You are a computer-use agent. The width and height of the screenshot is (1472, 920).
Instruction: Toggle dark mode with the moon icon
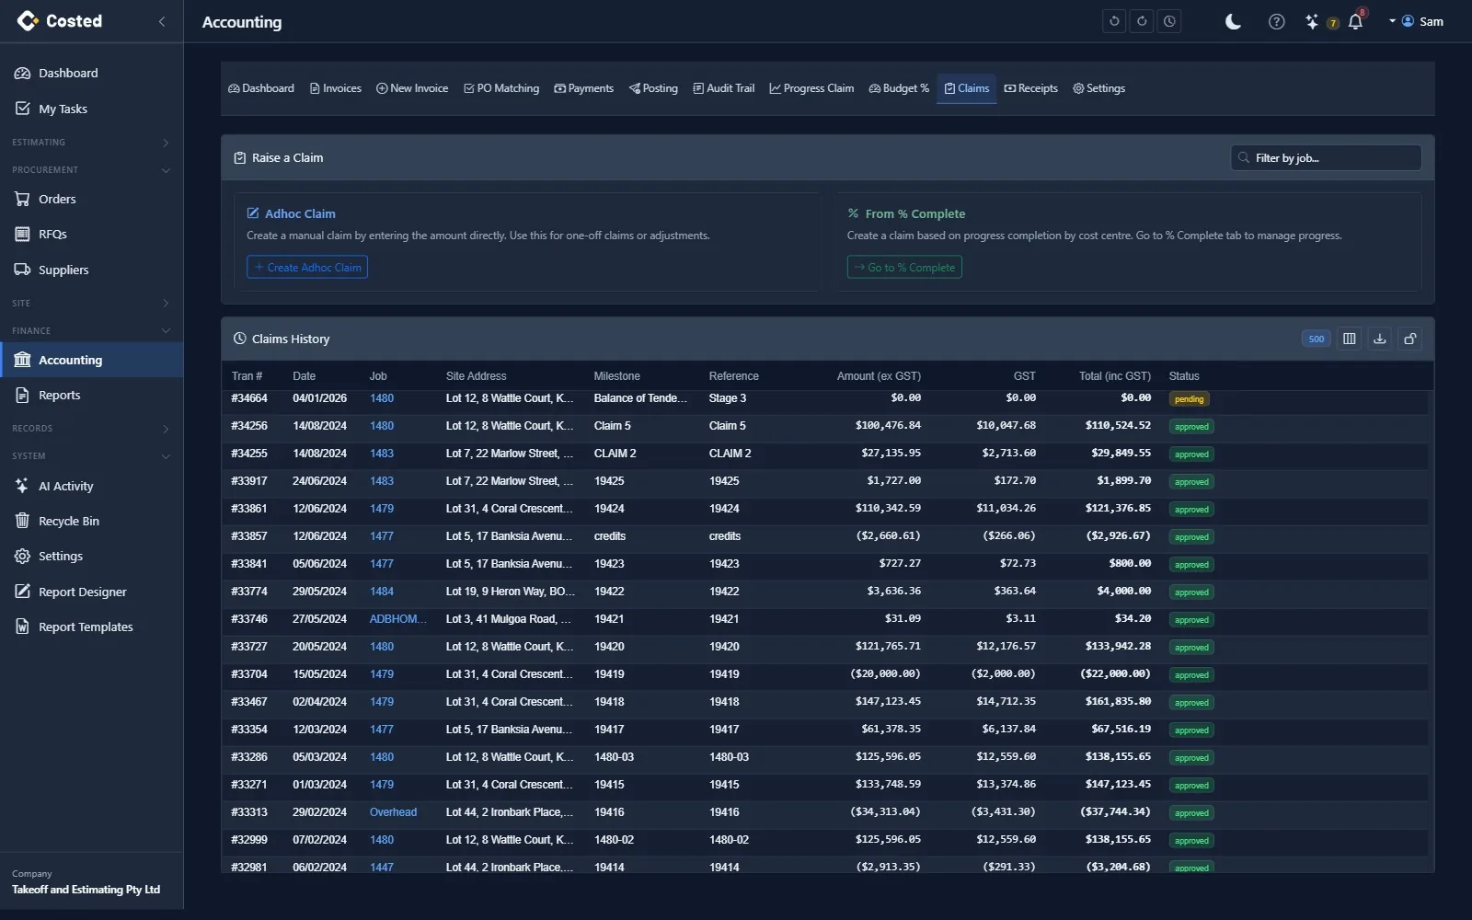pos(1233,21)
